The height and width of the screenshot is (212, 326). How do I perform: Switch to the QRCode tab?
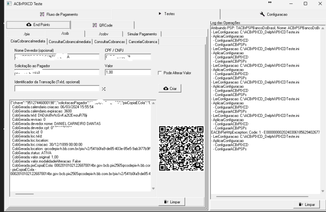[103, 25]
